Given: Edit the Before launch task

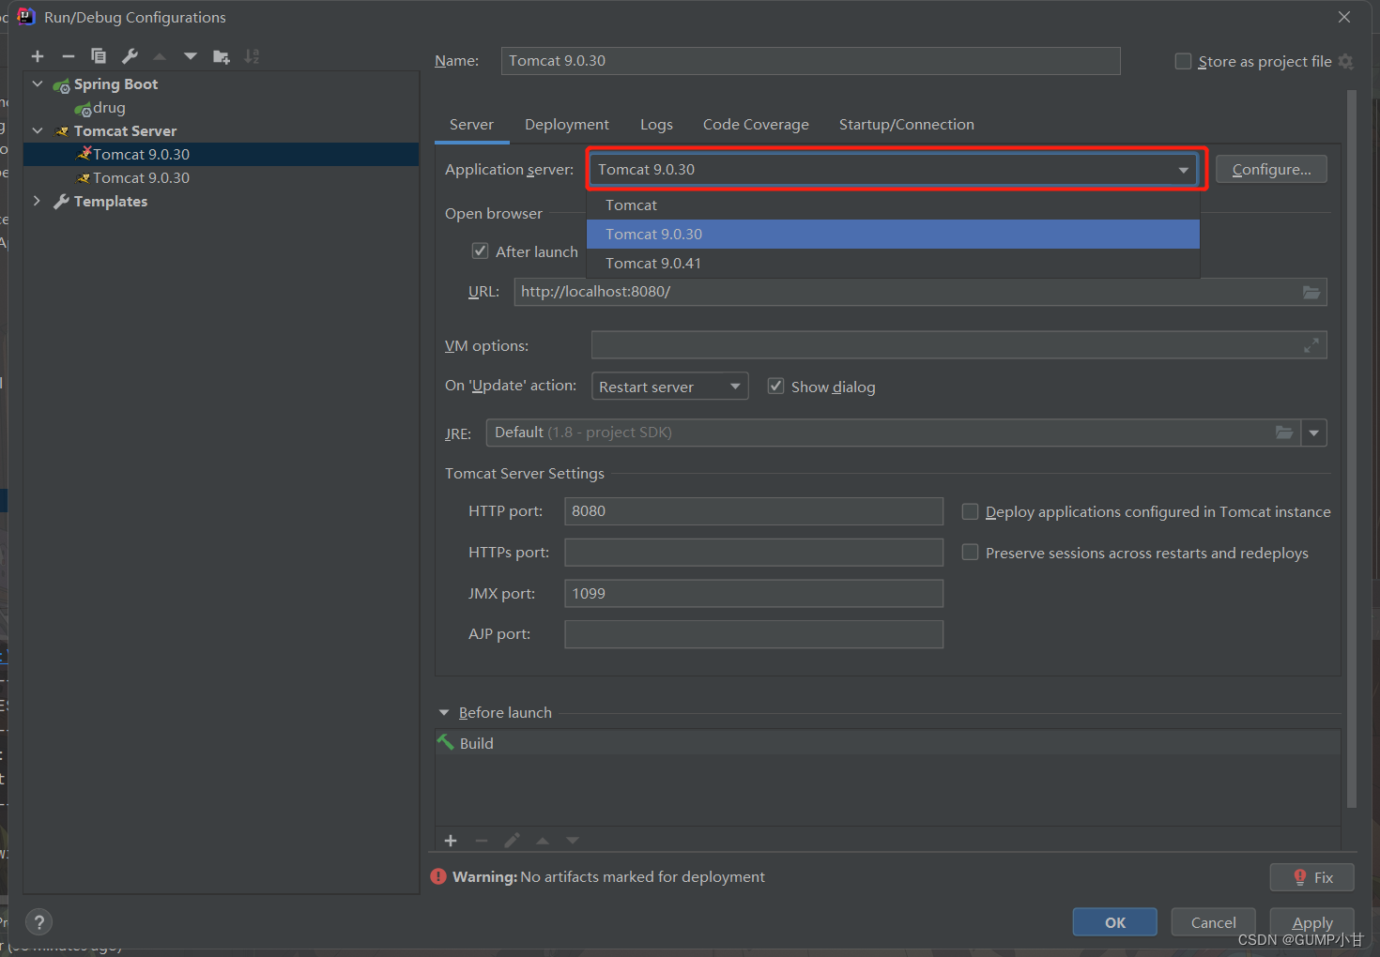Looking at the screenshot, I should (512, 841).
